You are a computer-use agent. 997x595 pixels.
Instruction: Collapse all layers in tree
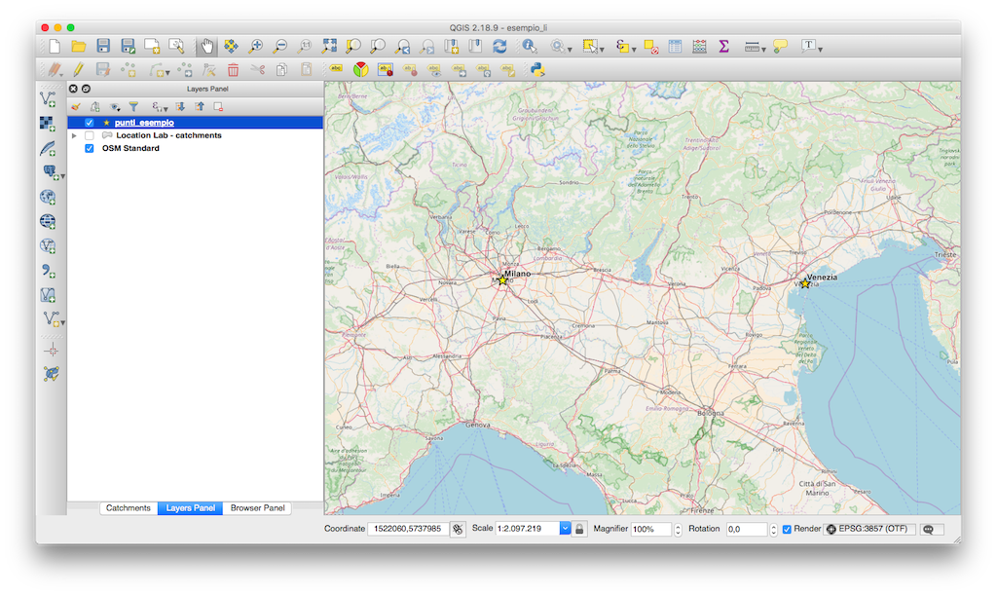pyautogui.click(x=200, y=107)
